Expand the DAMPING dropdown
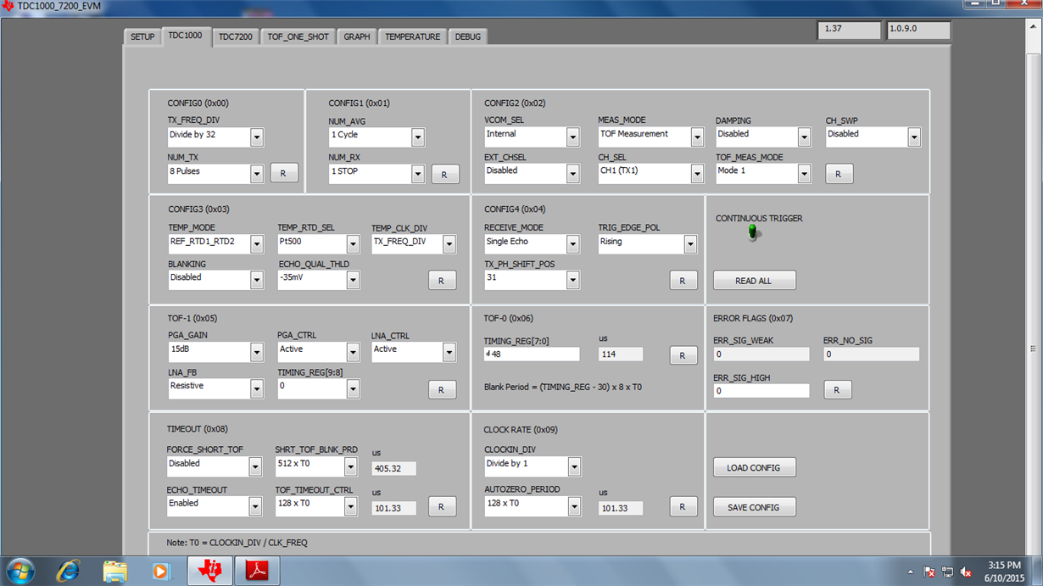The width and height of the screenshot is (1043, 586). pyautogui.click(x=805, y=137)
